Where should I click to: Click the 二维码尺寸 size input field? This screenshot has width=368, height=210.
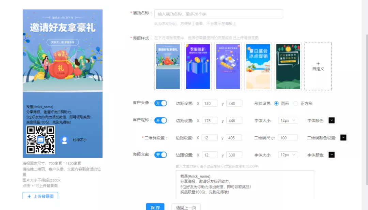[287, 137]
